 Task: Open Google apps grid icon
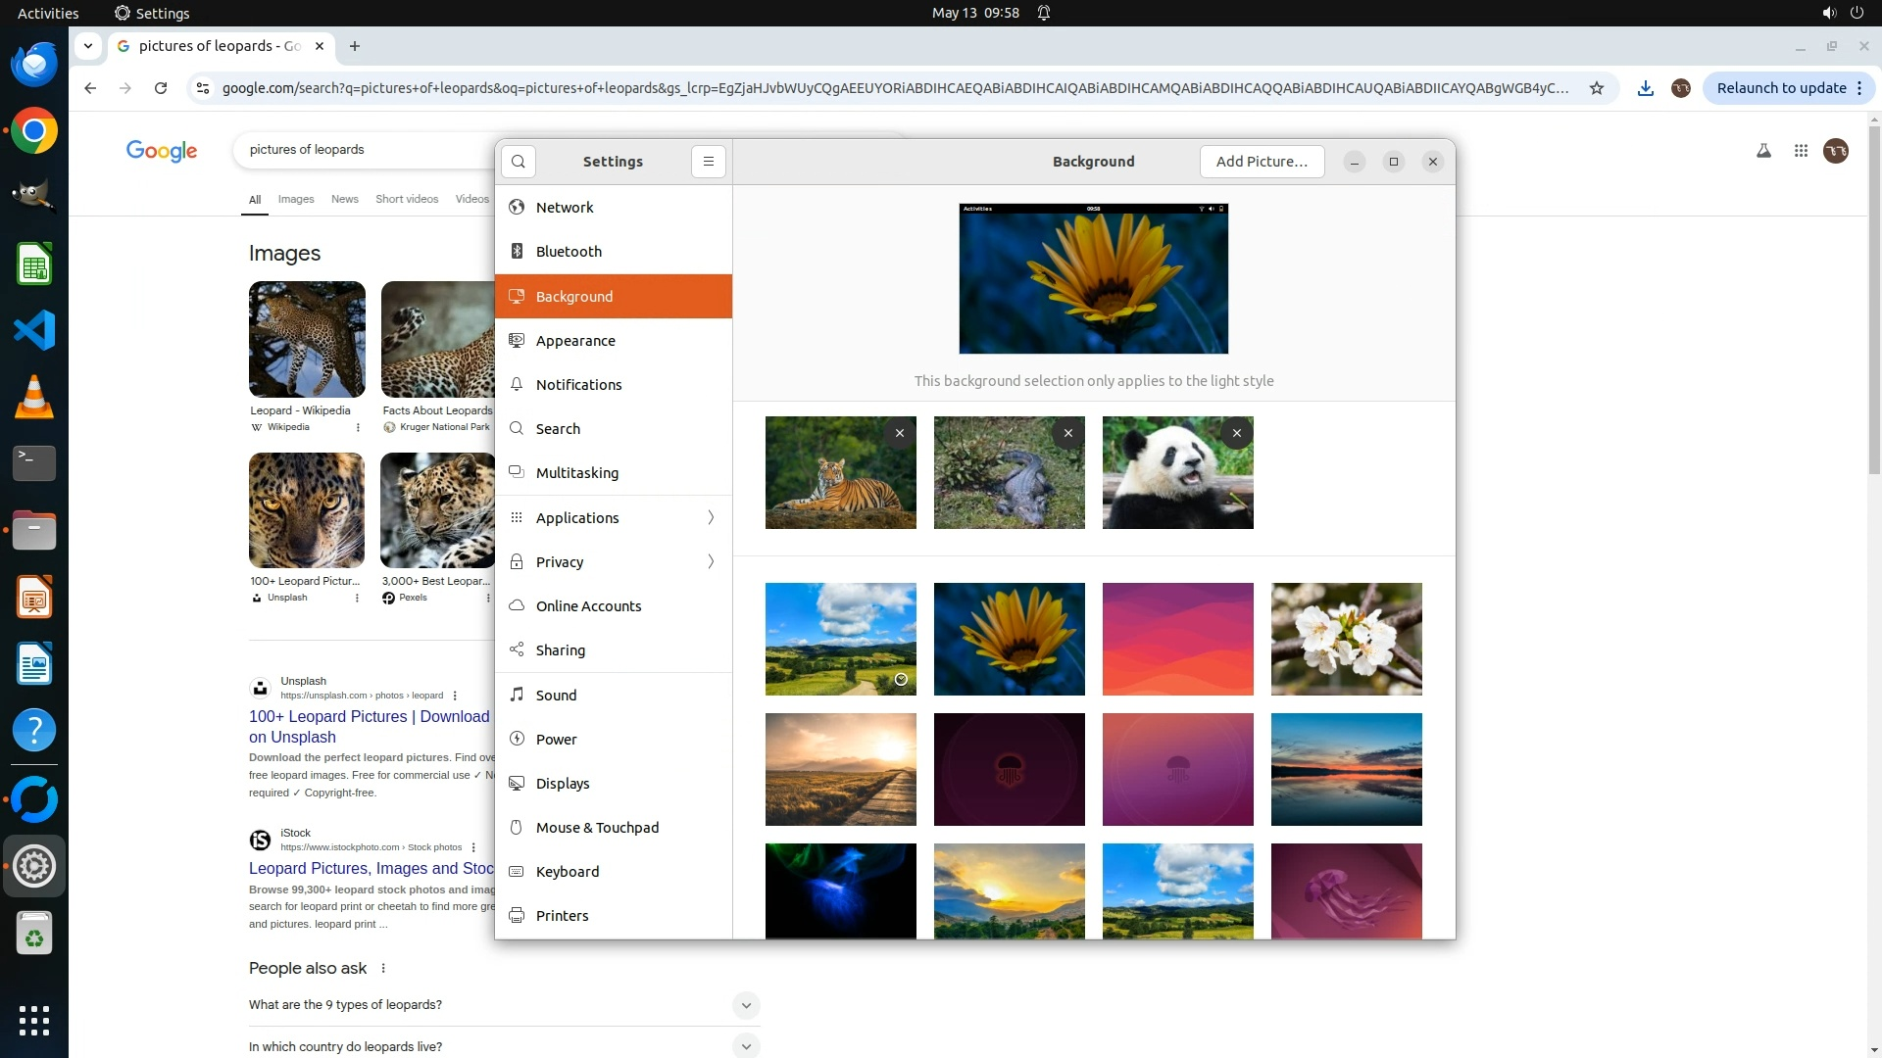(1801, 151)
